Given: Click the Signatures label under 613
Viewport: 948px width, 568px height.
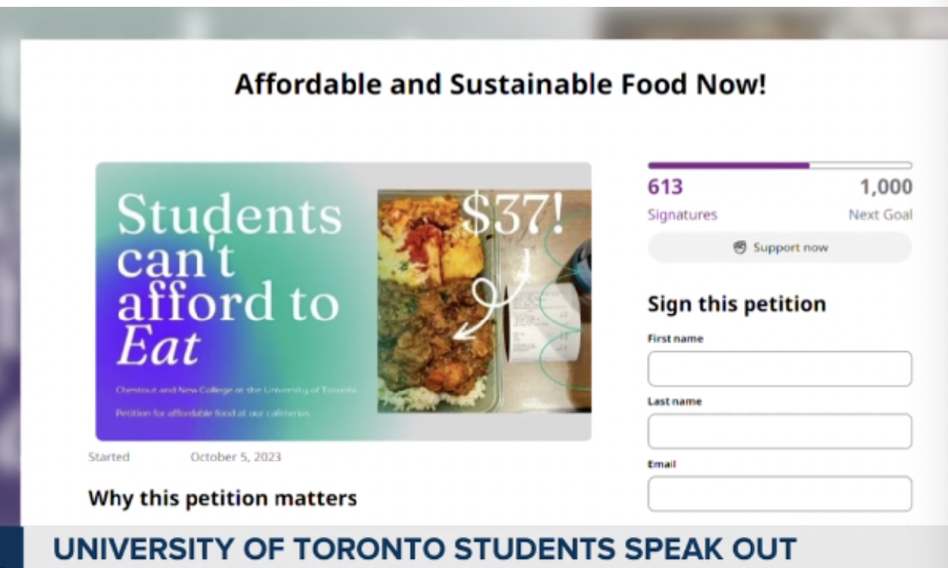Looking at the screenshot, I should pyautogui.click(x=683, y=215).
